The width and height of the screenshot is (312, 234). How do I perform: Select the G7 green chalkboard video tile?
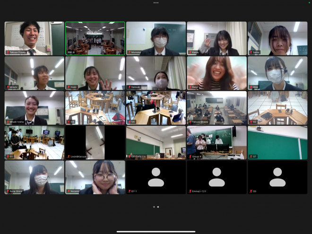(x=277, y=142)
